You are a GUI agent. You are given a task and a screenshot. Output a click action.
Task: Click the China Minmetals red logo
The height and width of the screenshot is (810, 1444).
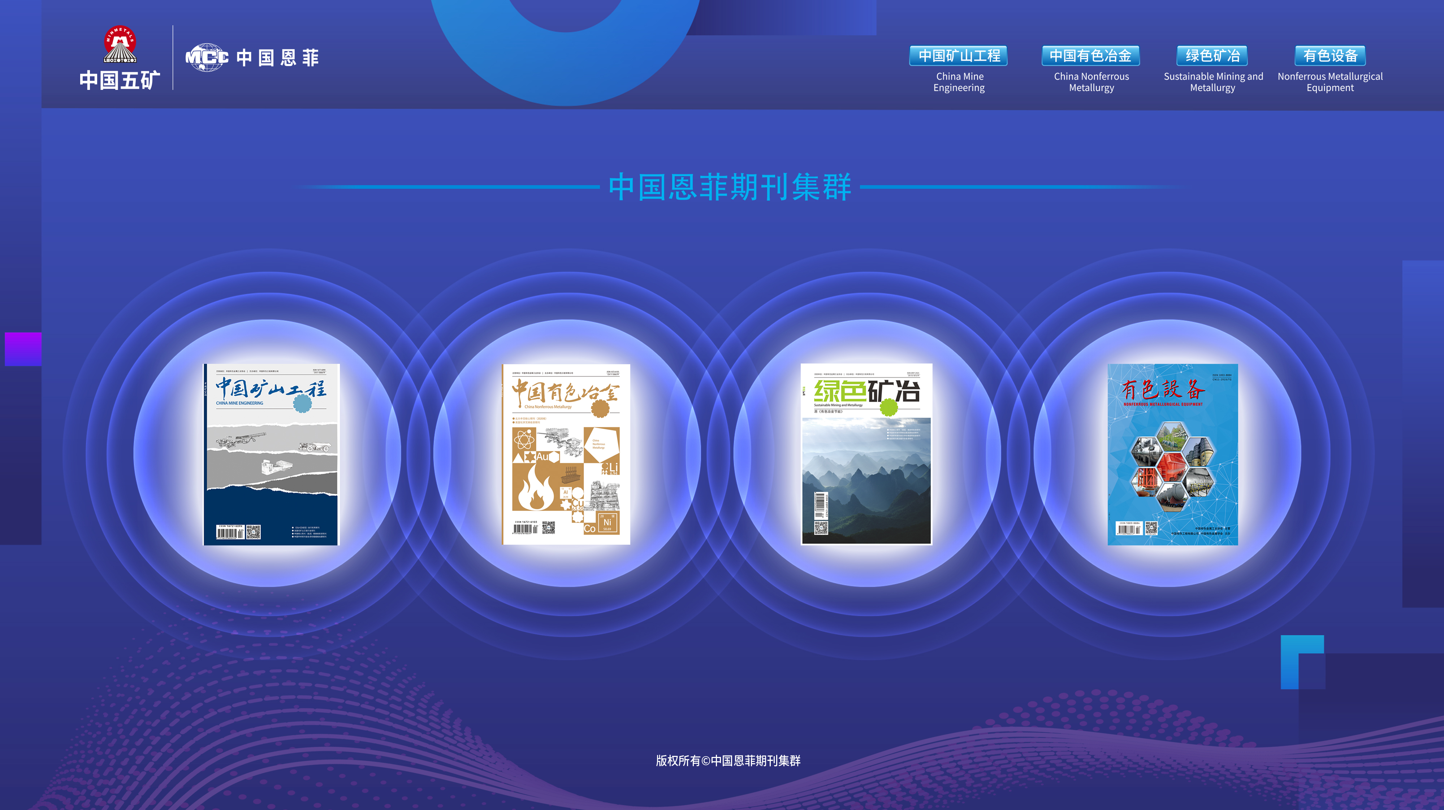(x=120, y=44)
